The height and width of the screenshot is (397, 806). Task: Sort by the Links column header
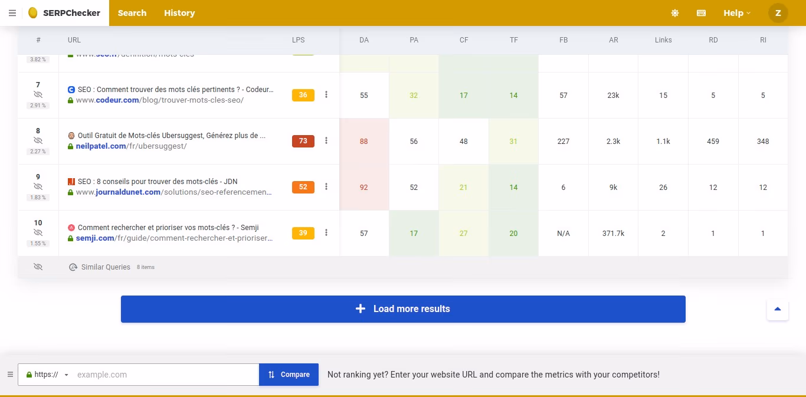[x=663, y=40]
